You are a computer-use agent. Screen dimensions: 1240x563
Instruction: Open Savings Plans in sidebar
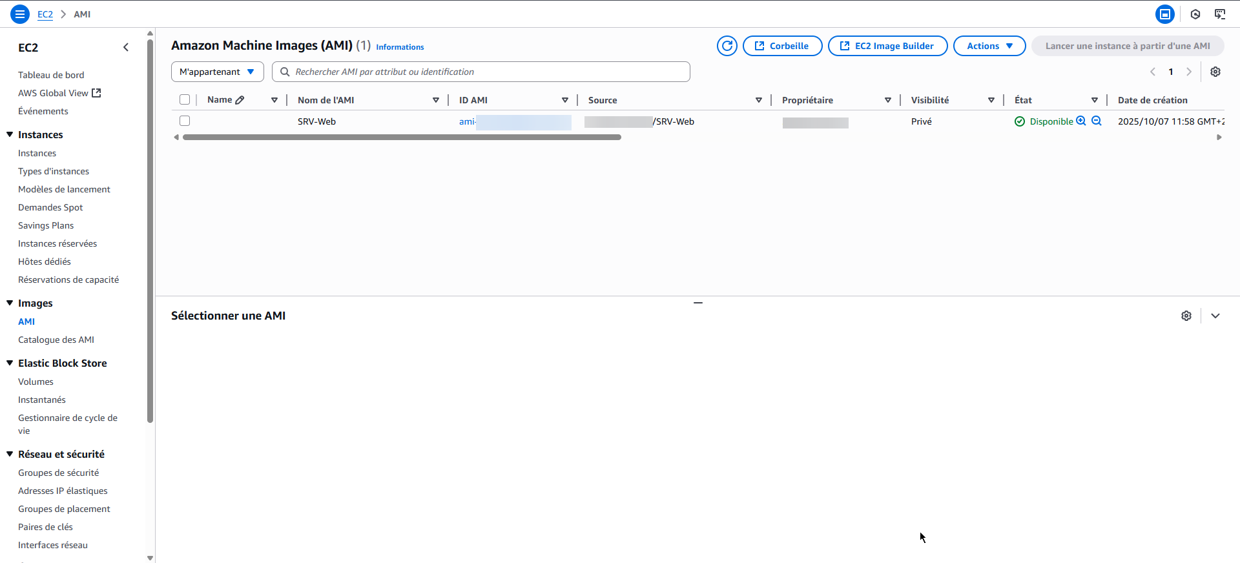(46, 225)
